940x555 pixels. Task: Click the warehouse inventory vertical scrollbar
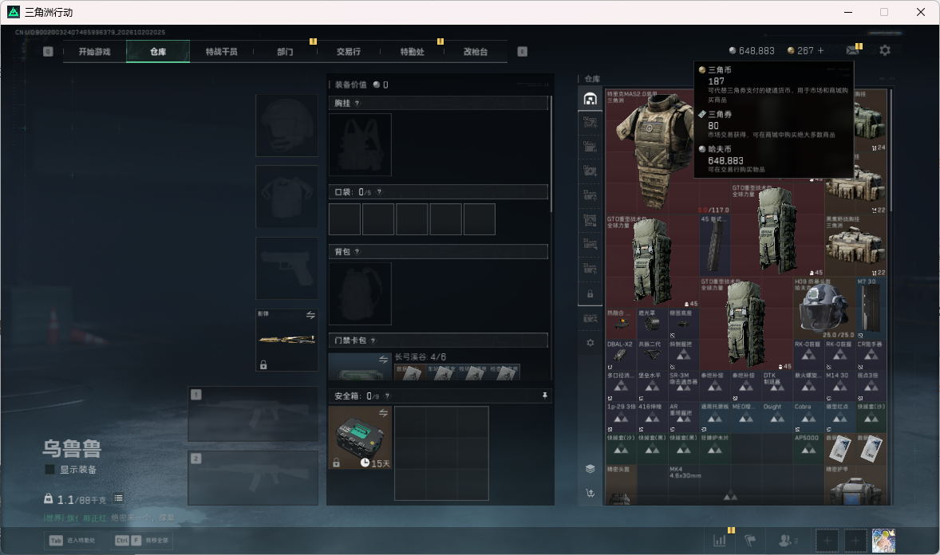click(x=891, y=150)
